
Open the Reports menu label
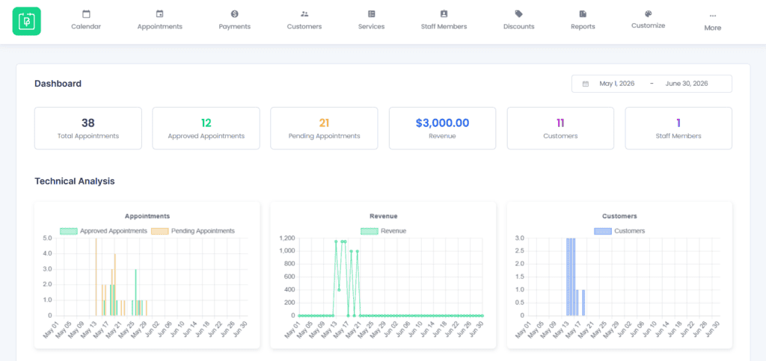[583, 26]
